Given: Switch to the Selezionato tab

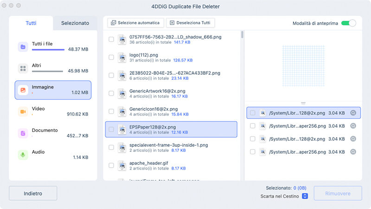Looking at the screenshot, I should [75, 23].
